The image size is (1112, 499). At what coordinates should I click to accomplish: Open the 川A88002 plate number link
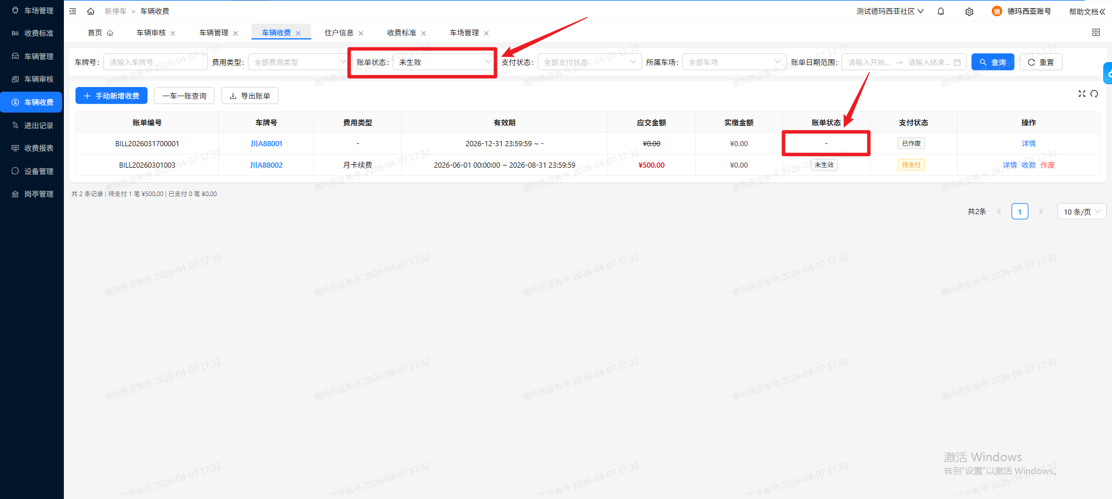point(266,165)
